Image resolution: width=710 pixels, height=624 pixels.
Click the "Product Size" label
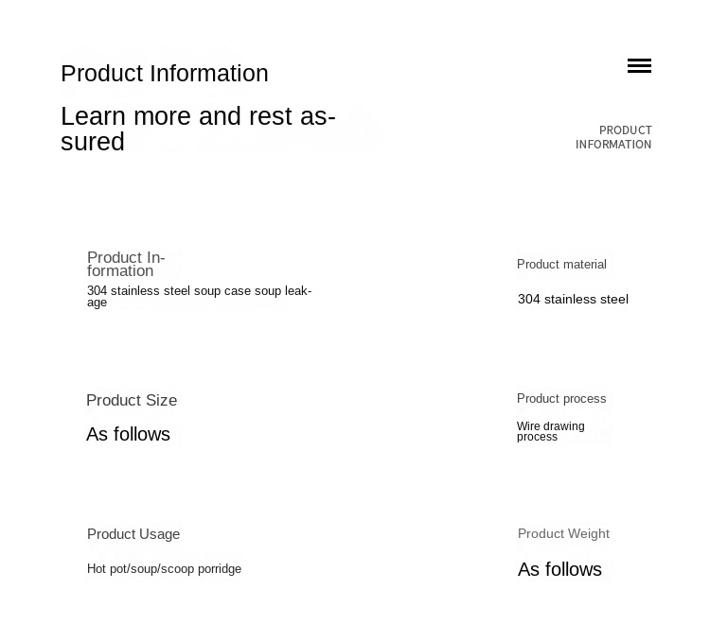(x=132, y=401)
